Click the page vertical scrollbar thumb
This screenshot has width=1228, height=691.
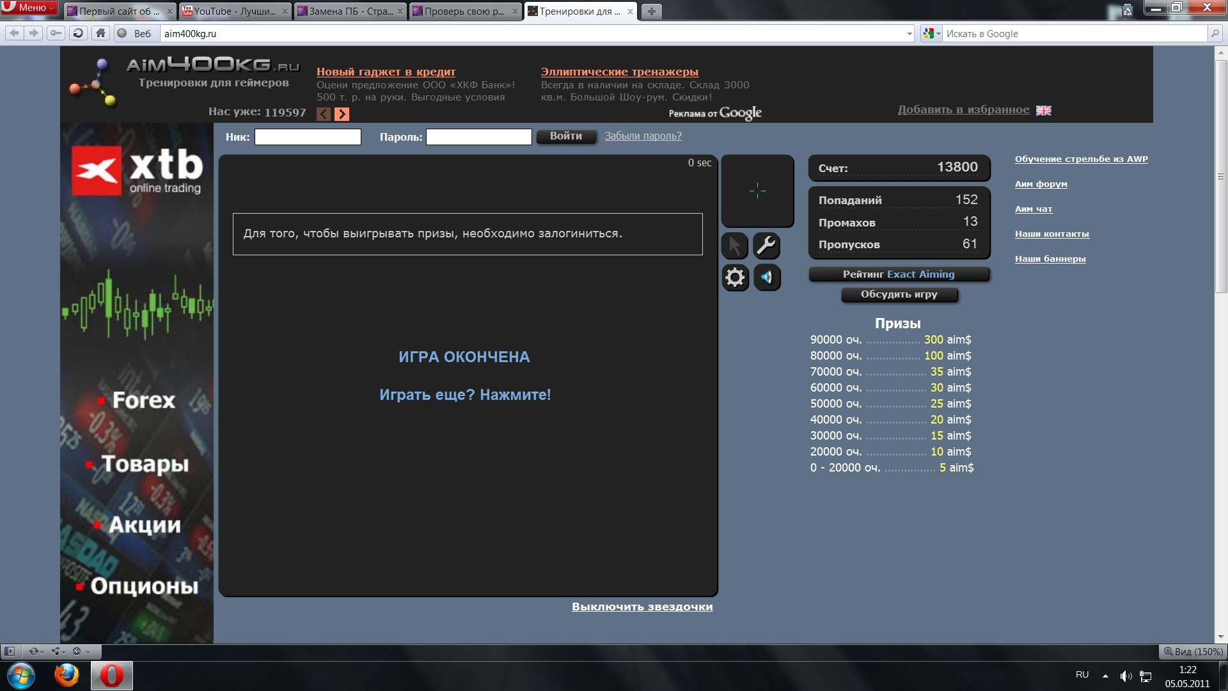point(1220,176)
